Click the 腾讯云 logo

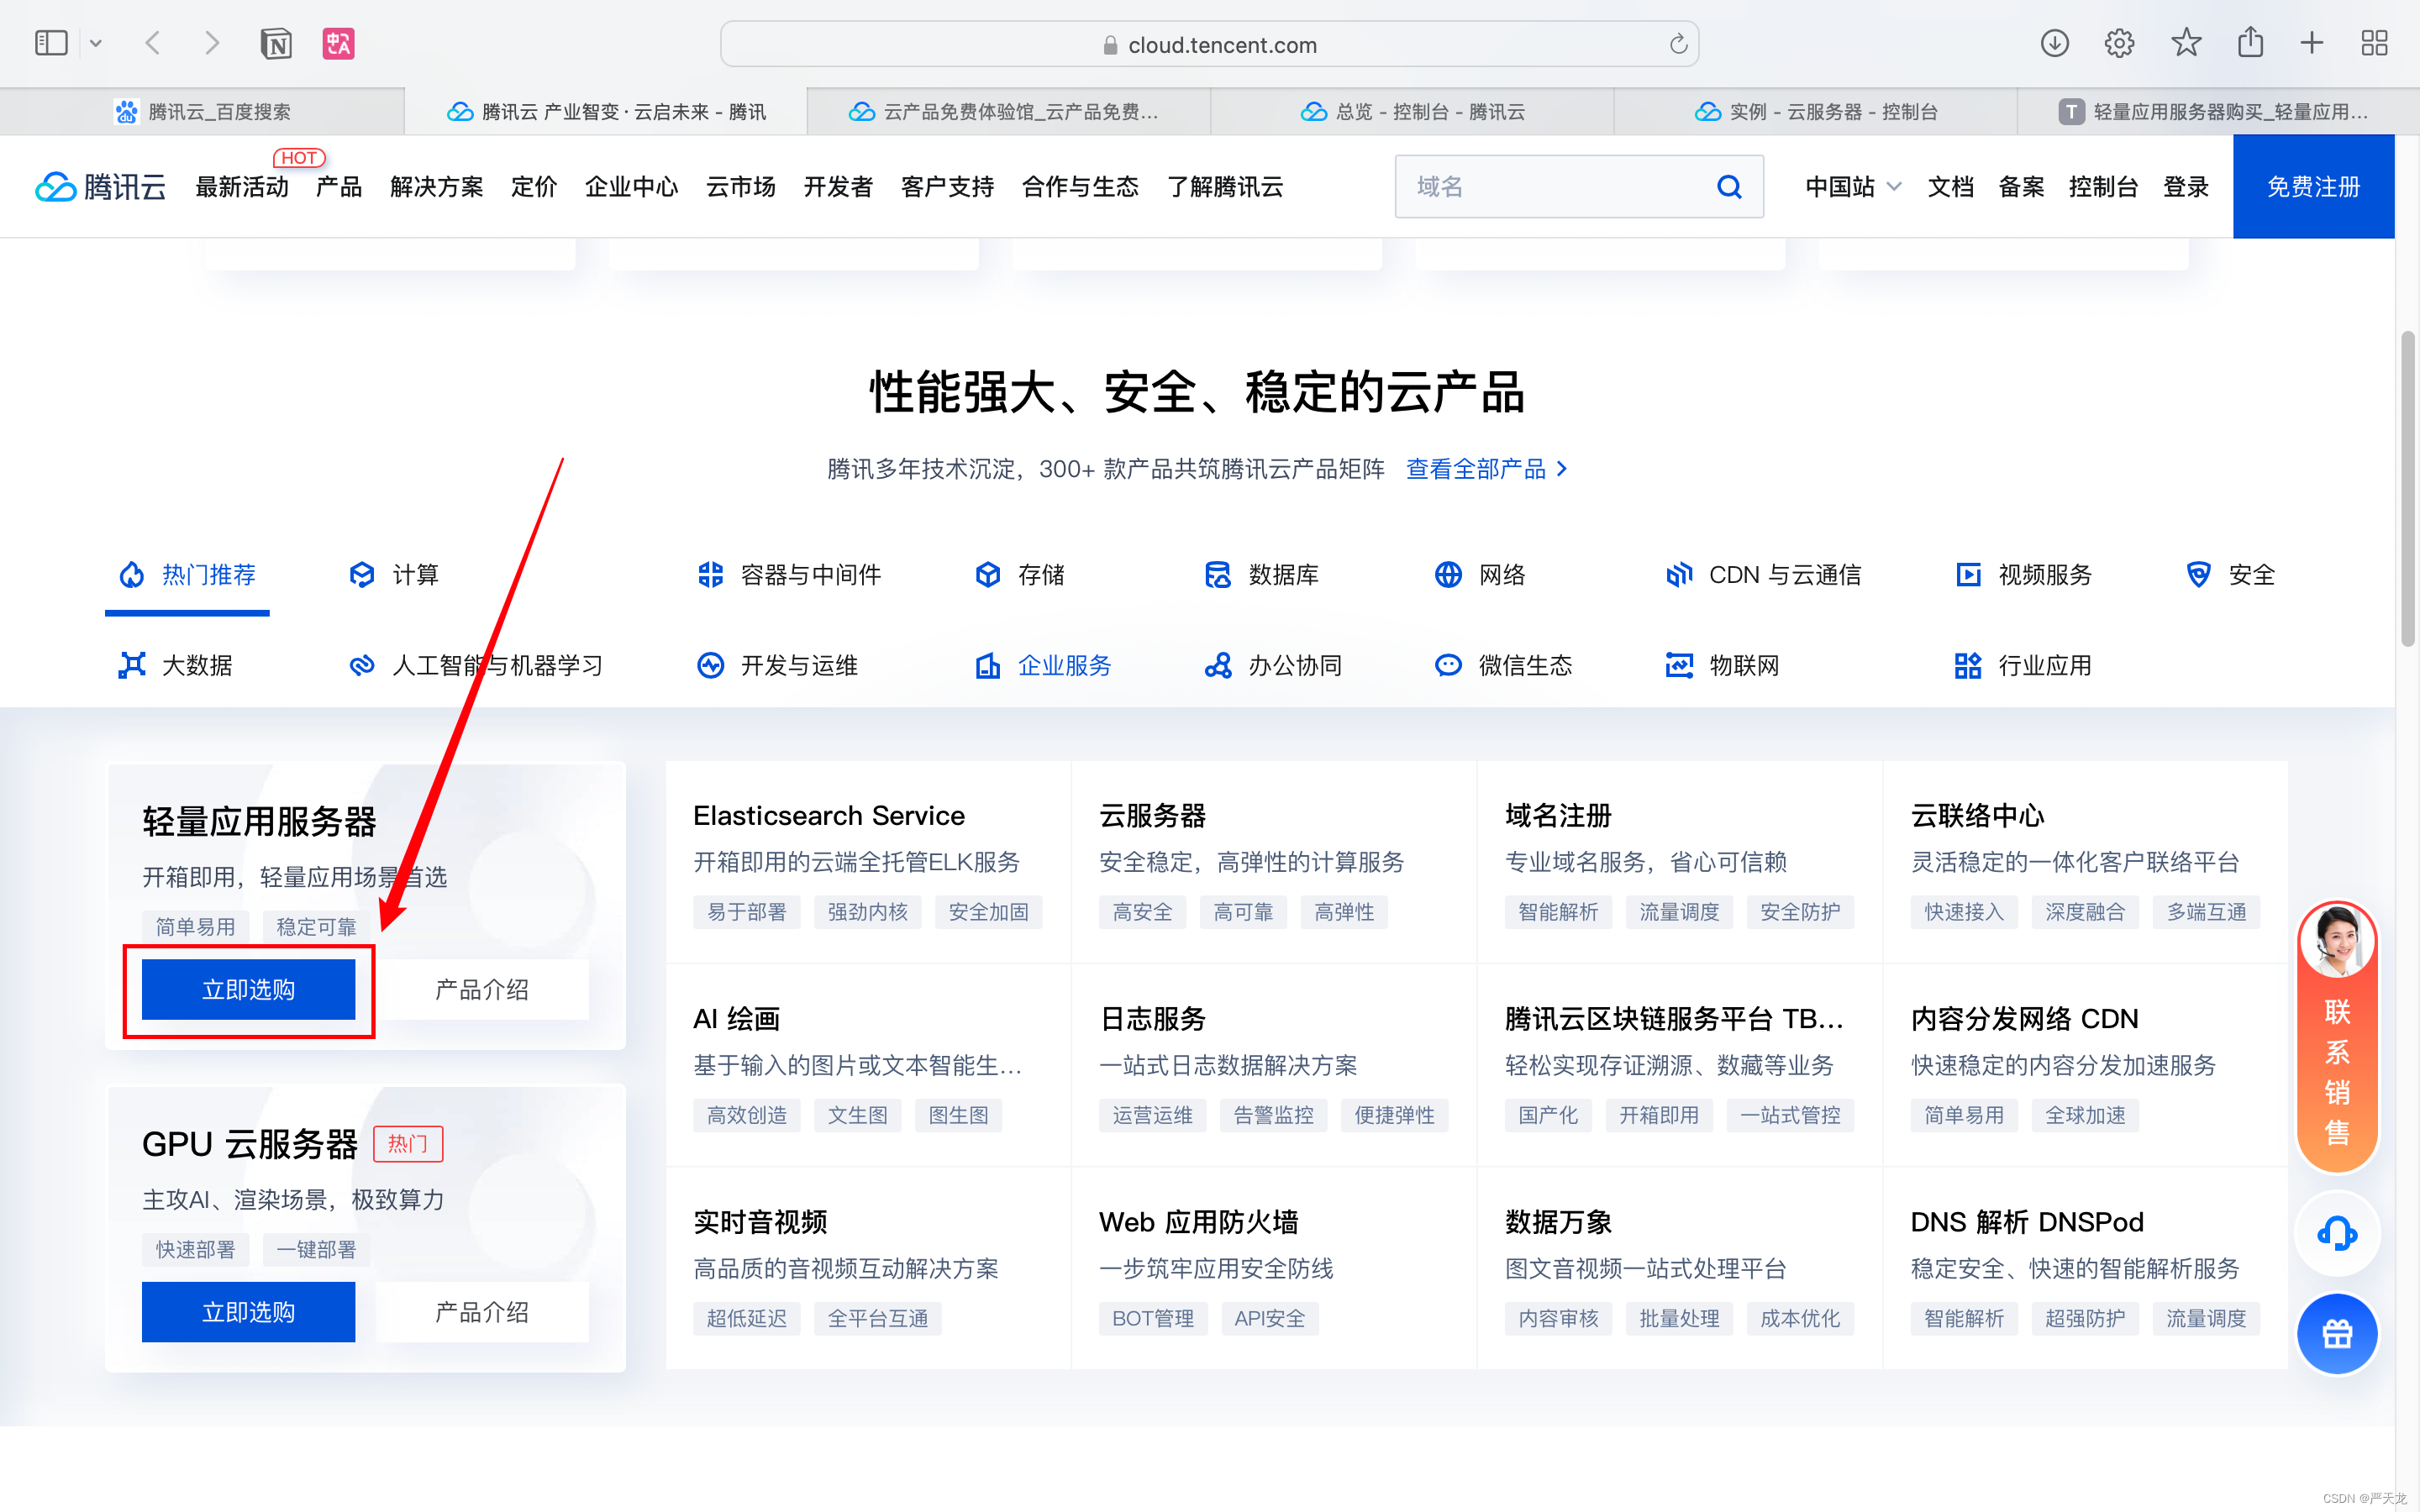coord(100,187)
